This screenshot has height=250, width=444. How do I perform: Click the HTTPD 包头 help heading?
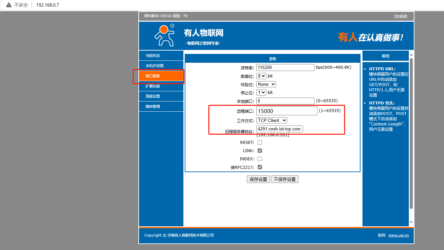pos(382,103)
